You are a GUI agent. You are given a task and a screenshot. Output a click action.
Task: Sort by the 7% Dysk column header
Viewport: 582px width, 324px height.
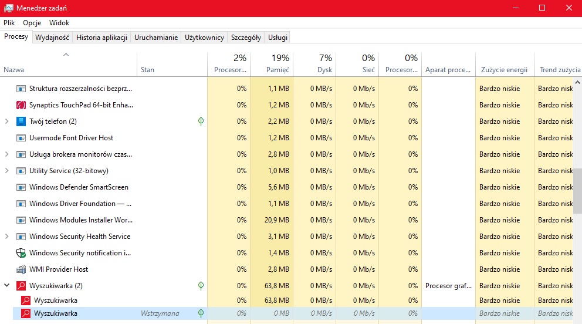pos(314,65)
